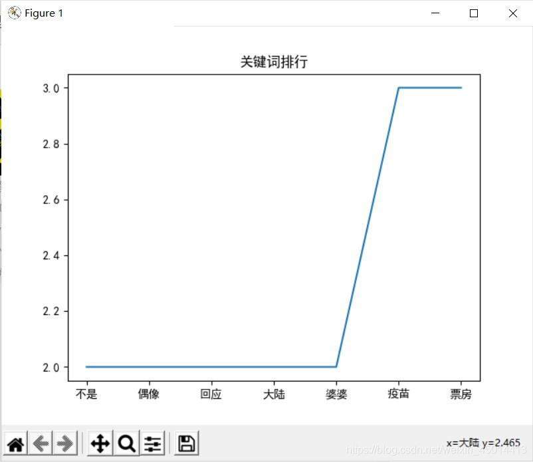Save the figure using the floppy disk icon

coord(186,443)
